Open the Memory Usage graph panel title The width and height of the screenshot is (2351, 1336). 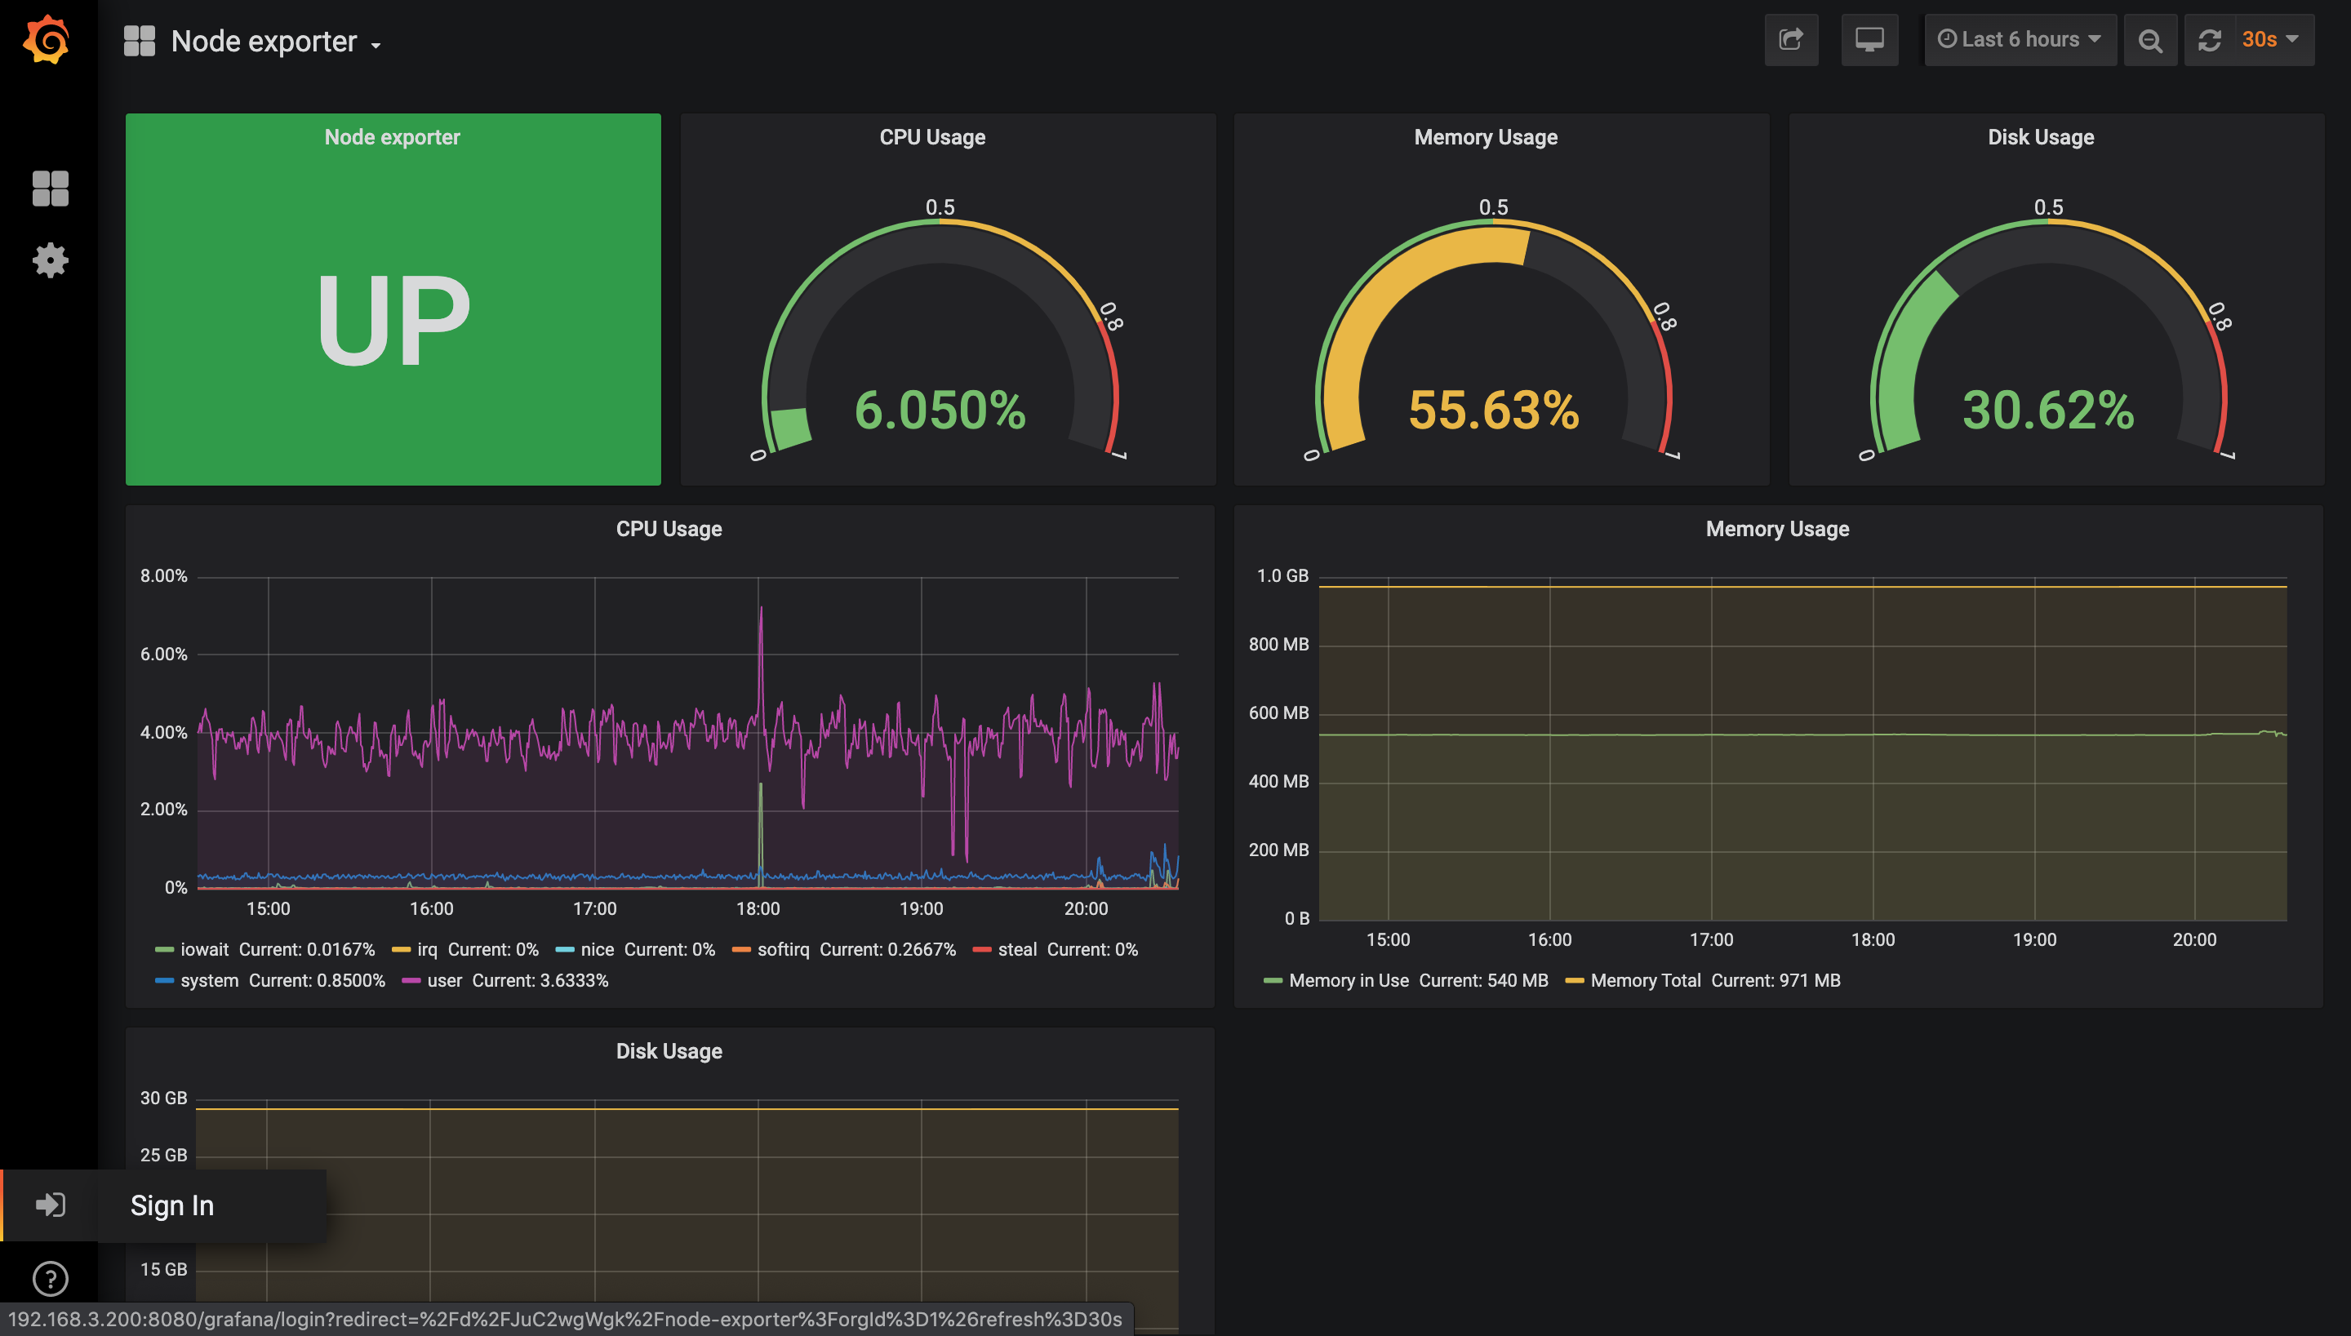[1777, 530]
